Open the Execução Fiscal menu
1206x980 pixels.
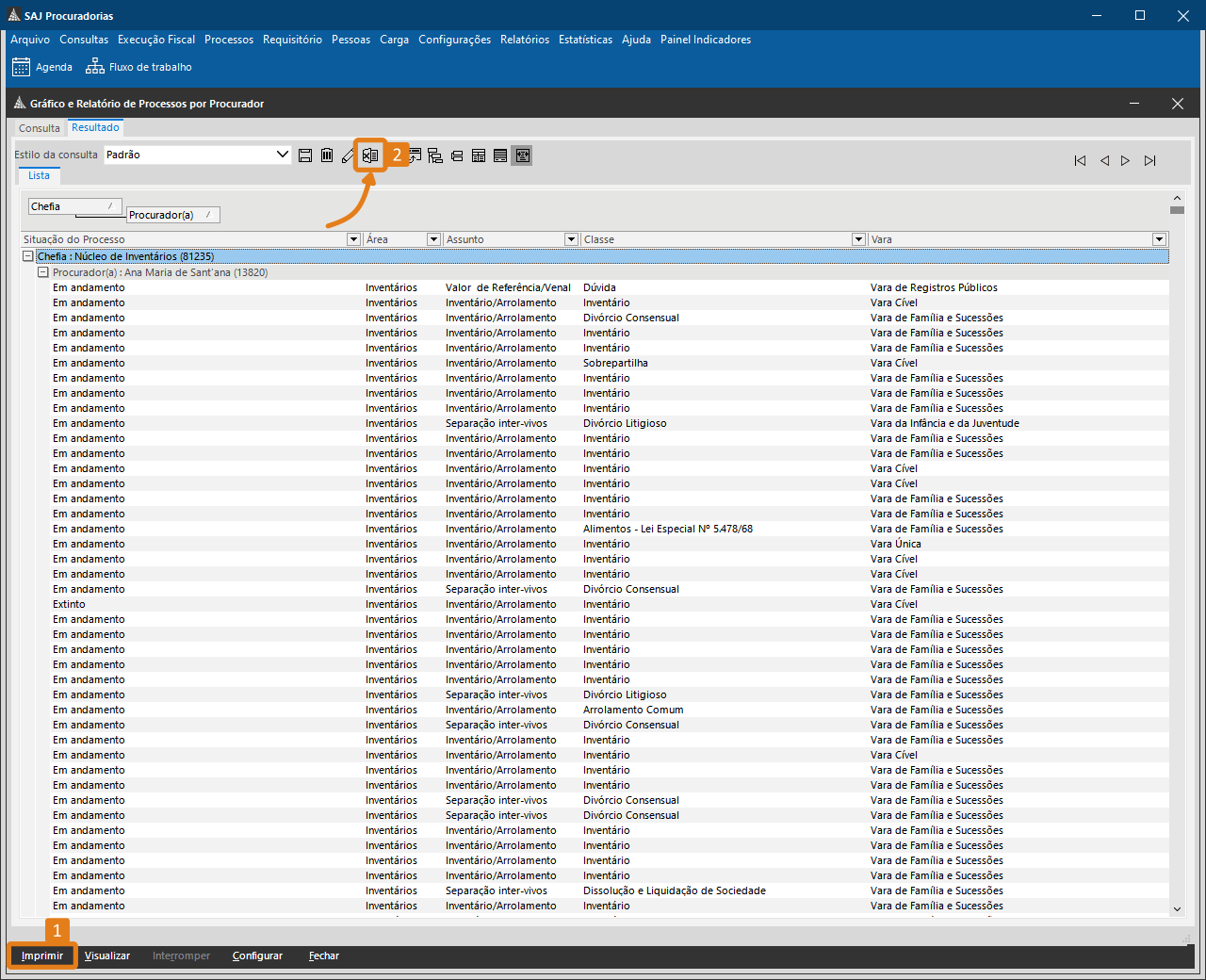(x=156, y=40)
